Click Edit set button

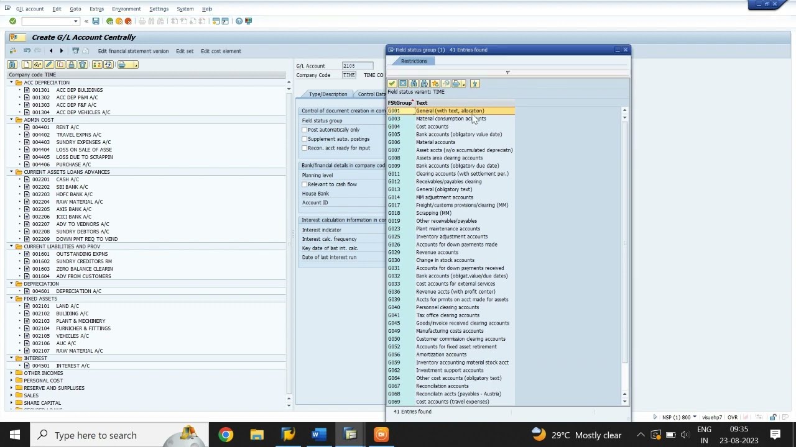tap(185, 51)
